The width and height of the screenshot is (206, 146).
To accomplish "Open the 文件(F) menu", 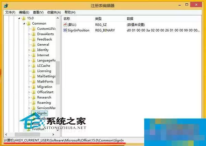I will tap(10, 12).
